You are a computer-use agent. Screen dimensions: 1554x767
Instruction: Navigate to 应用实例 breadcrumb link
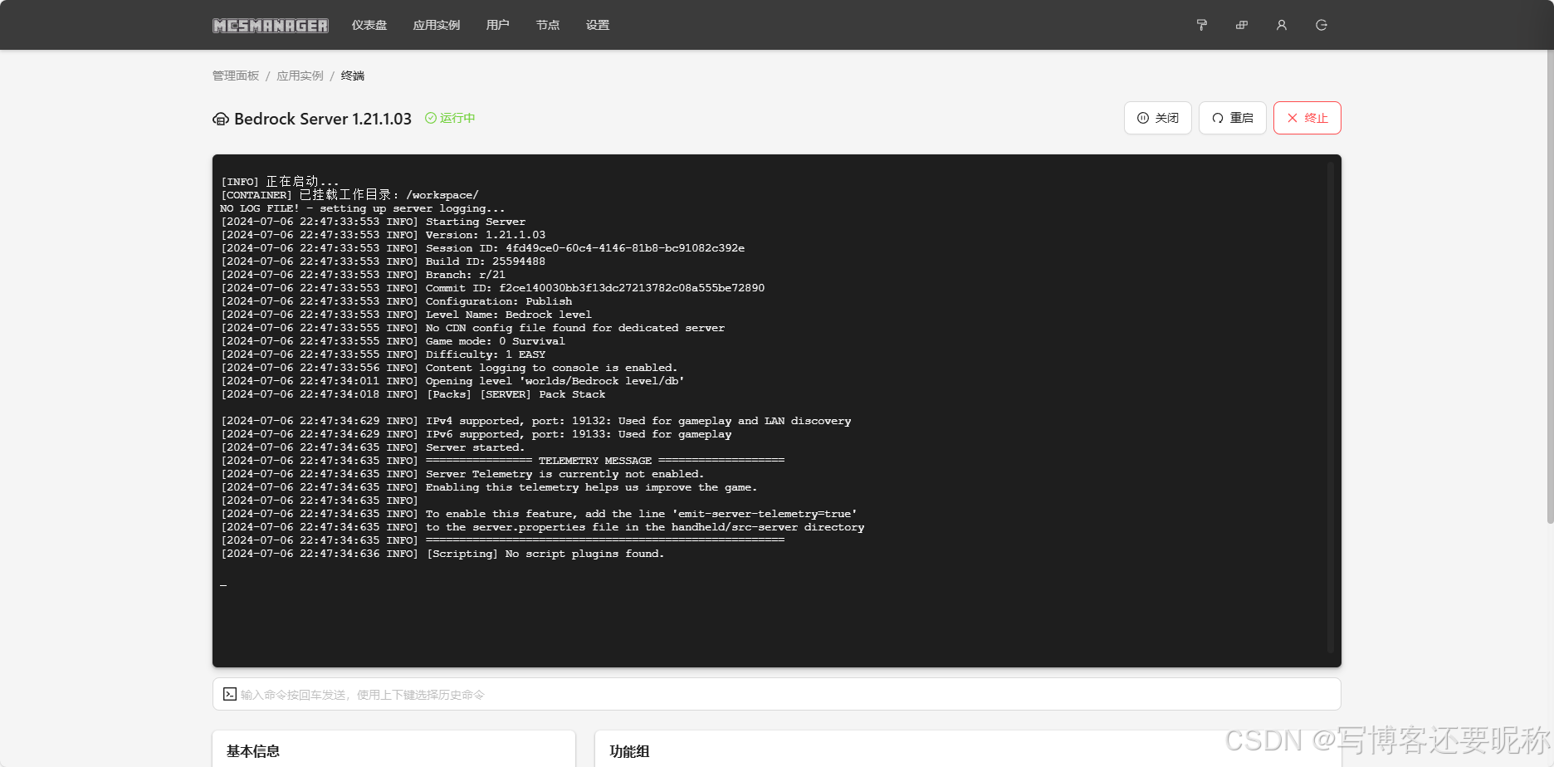[300, 76]
